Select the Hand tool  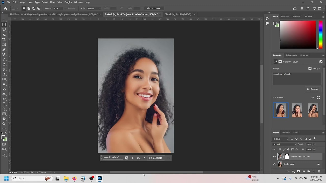4,119
